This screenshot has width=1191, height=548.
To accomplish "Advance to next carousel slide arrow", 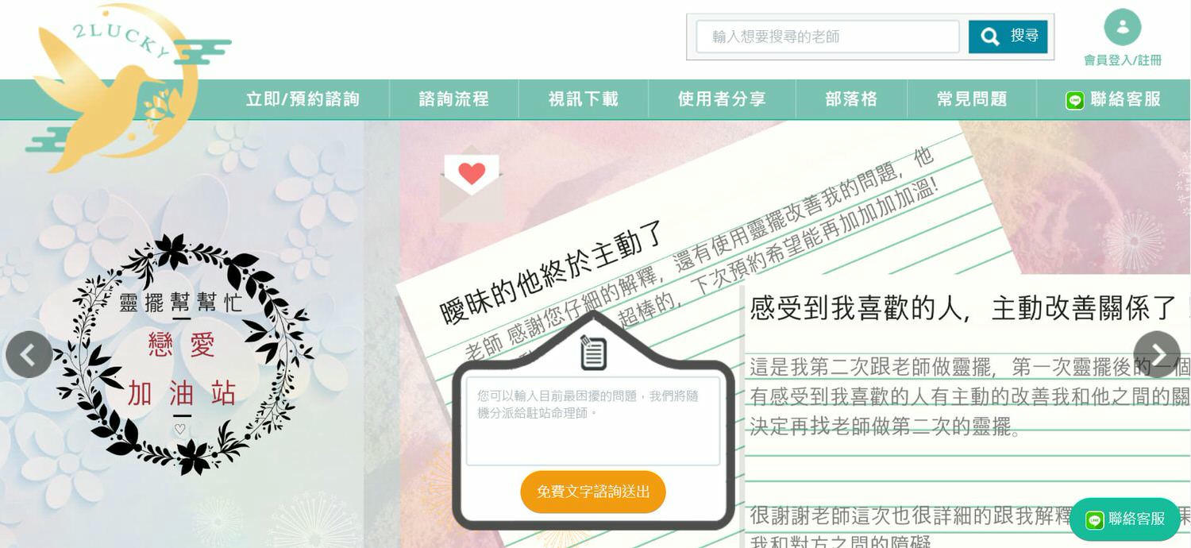I will click(1157, 354).
